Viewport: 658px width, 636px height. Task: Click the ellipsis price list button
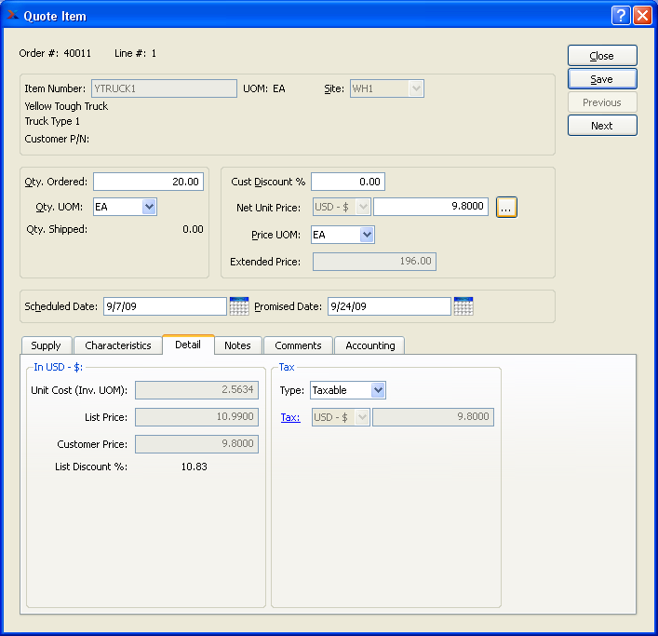[506, 208]
